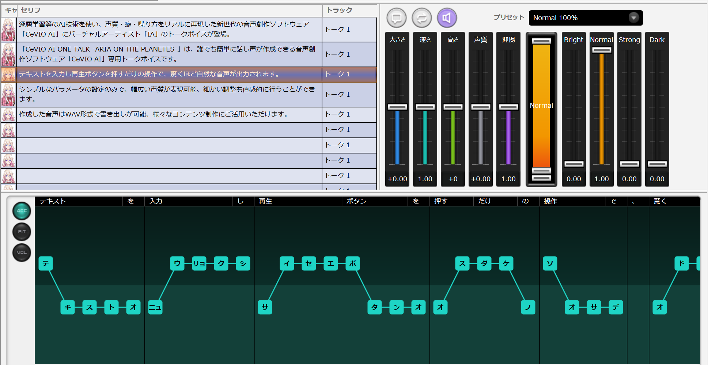The height and width of the screenshot is (365, 708).
Task: Select the ACC adjustment mode button
Action: click(22, 211)
